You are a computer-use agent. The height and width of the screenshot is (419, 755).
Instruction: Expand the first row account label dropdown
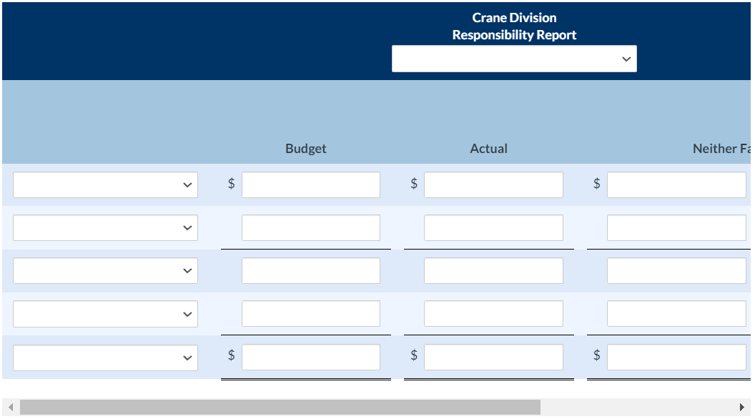[104, 184]
